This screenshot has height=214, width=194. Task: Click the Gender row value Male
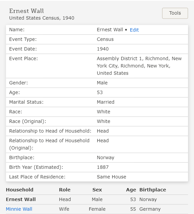click(x=102, y=83)
